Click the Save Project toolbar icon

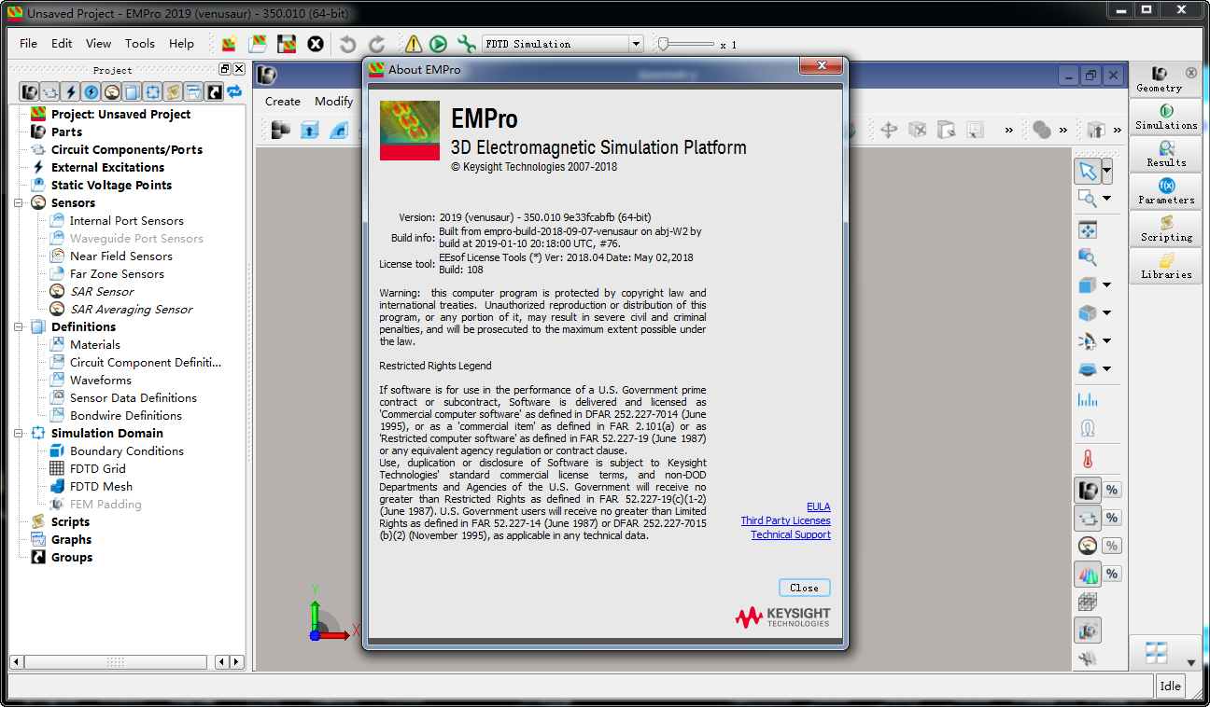pyautogui.click(x=287, y=44)
